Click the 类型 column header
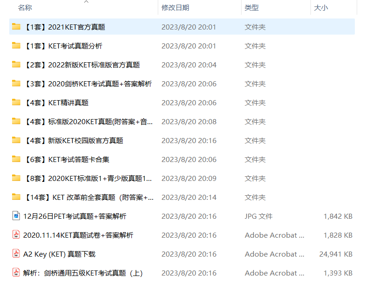 tap(252, 8)
